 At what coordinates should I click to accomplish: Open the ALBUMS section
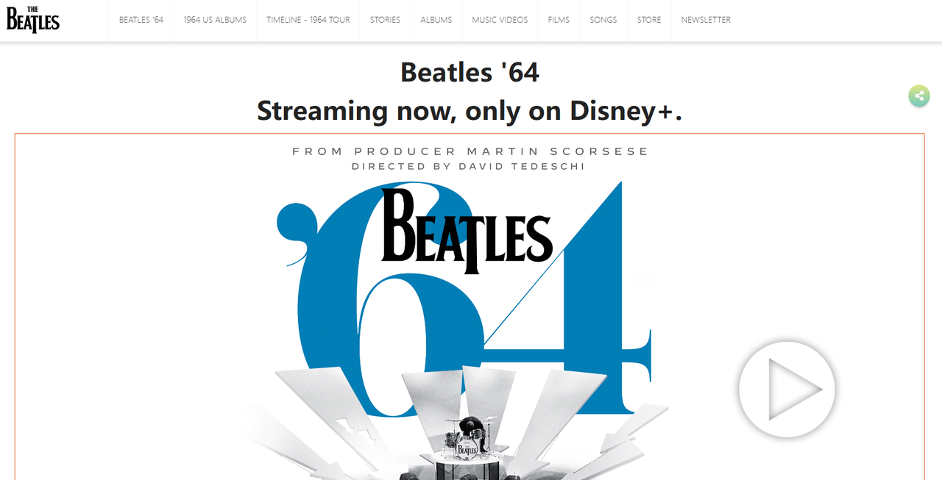[x=436, y=20]
